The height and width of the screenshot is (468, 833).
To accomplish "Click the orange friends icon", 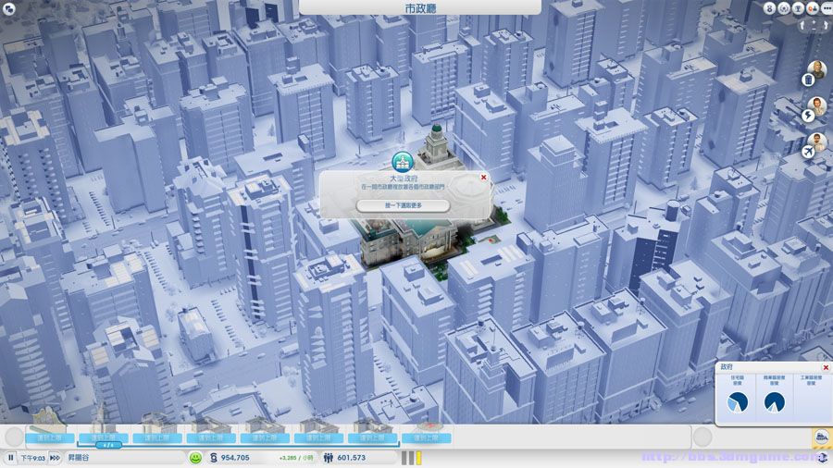I will [x=813, y=8].
